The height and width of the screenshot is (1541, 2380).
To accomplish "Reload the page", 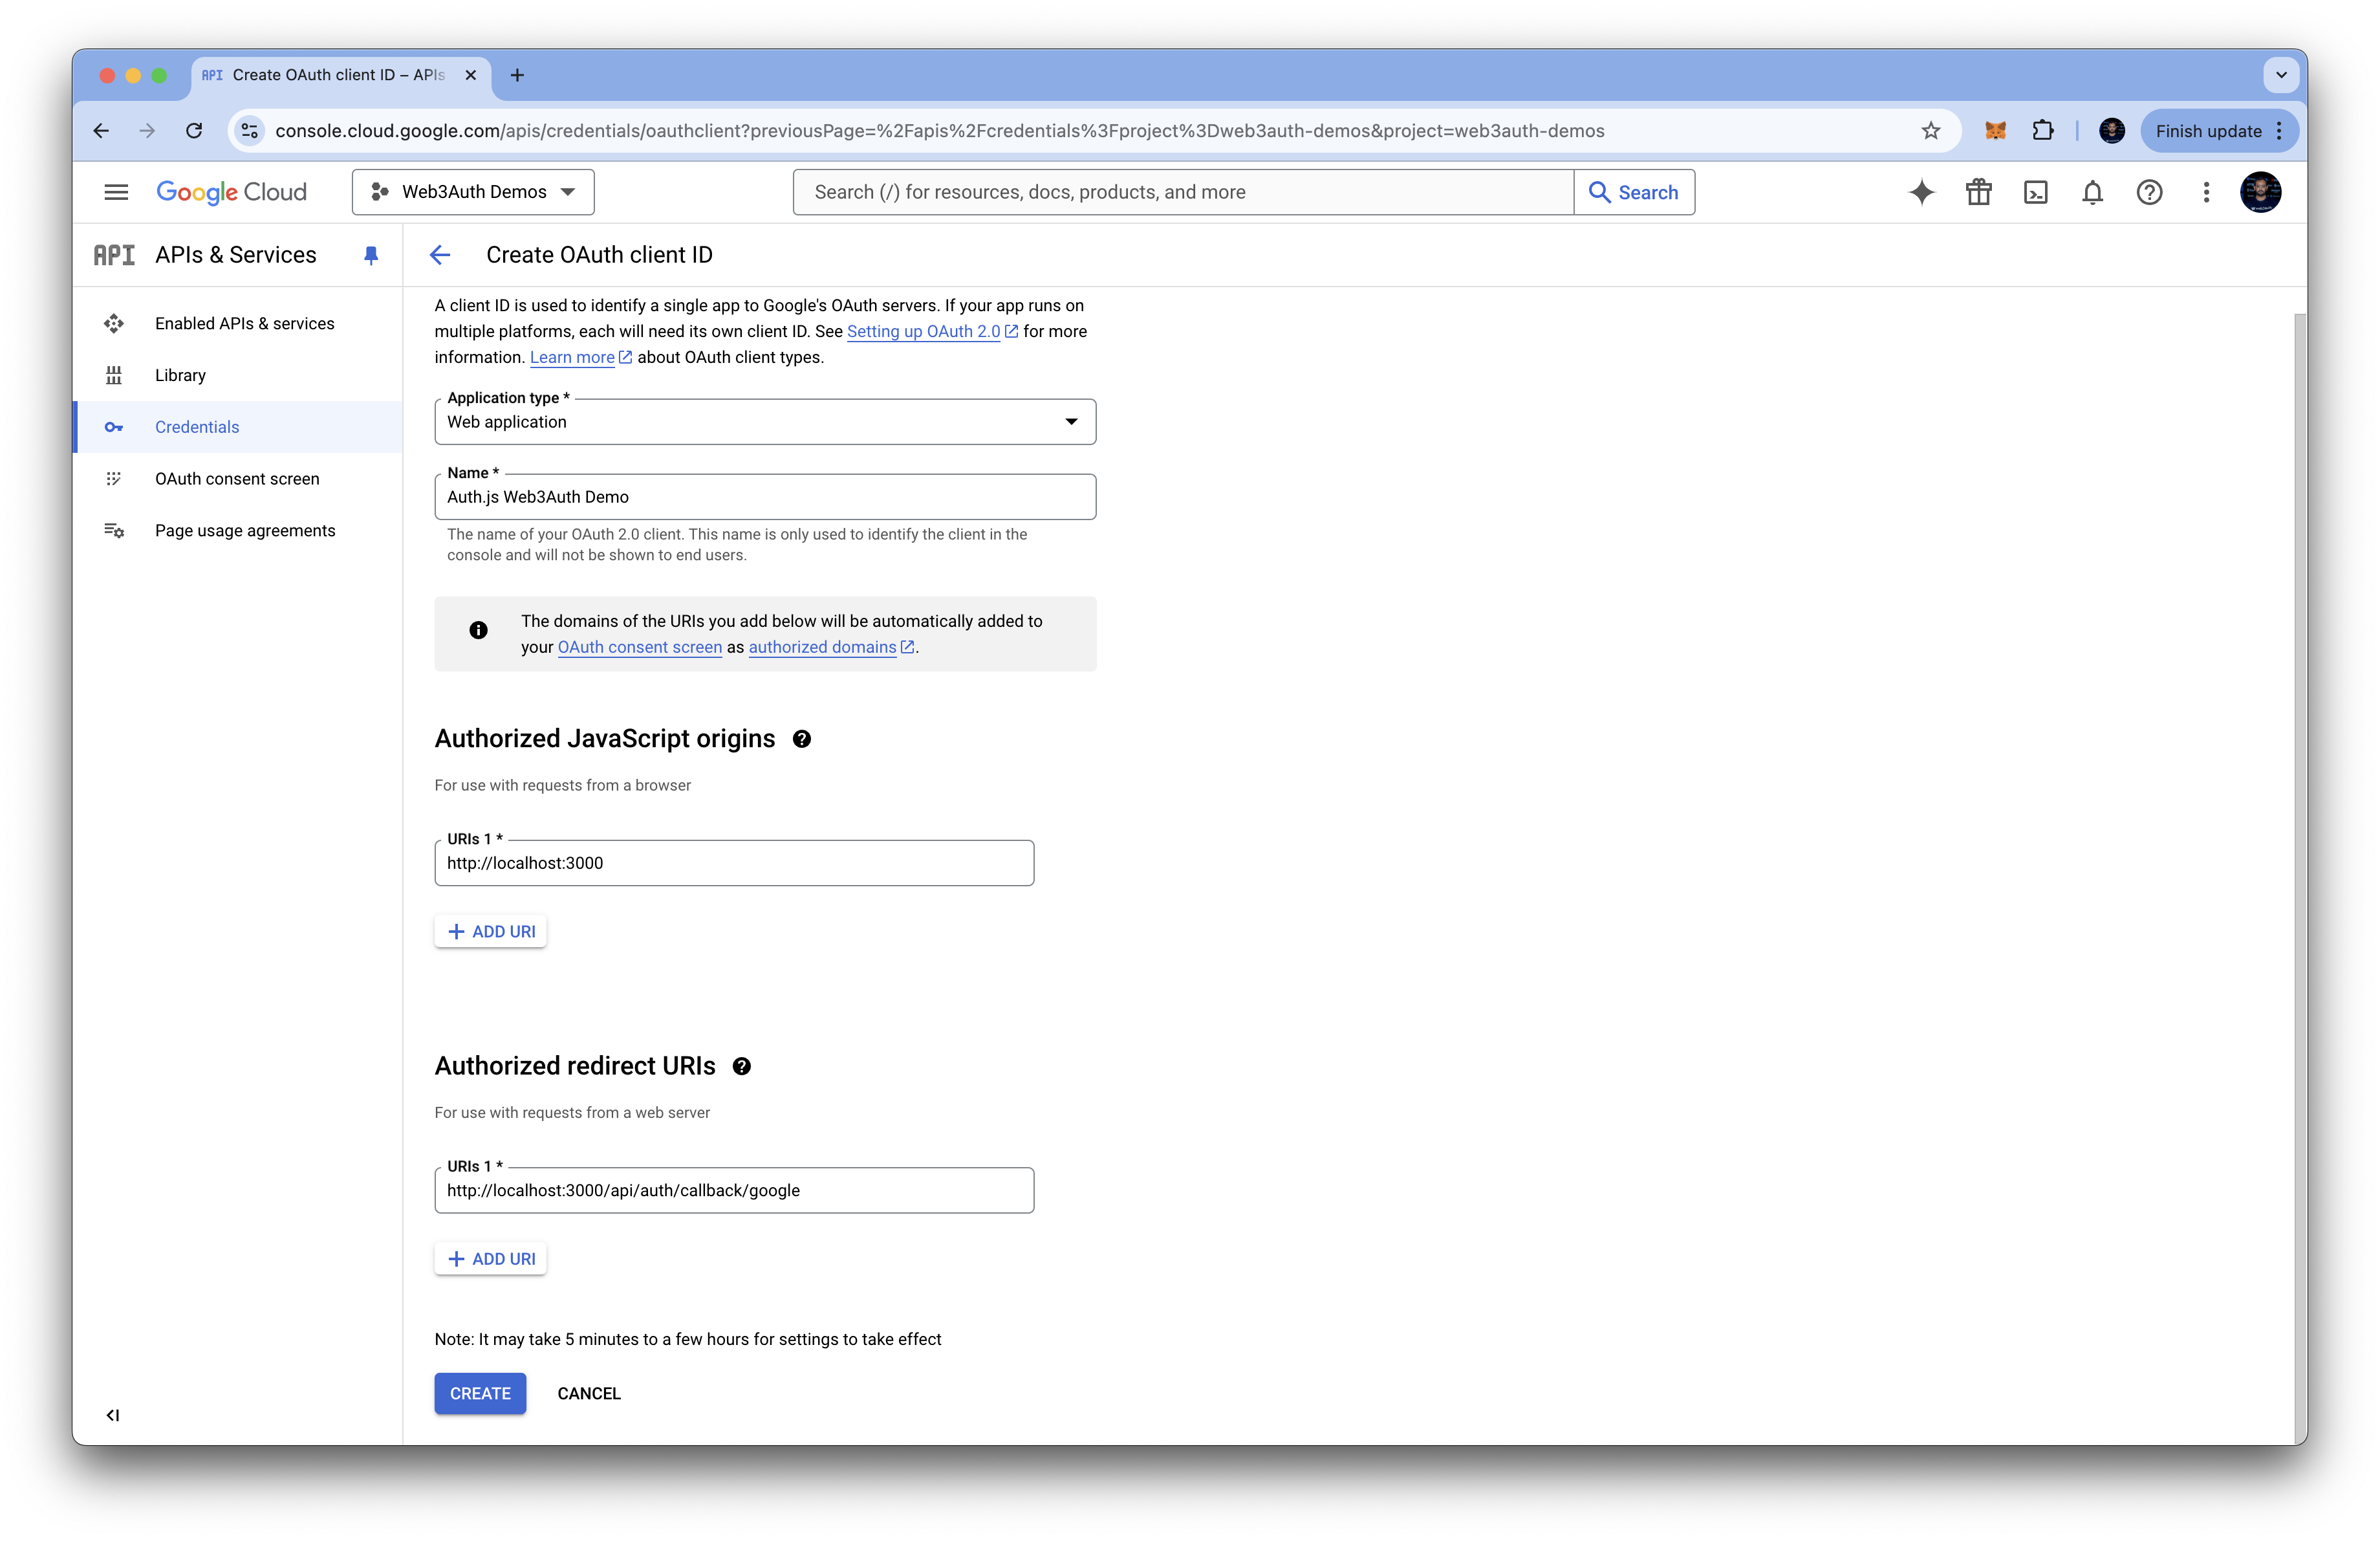I will point(194,131).
